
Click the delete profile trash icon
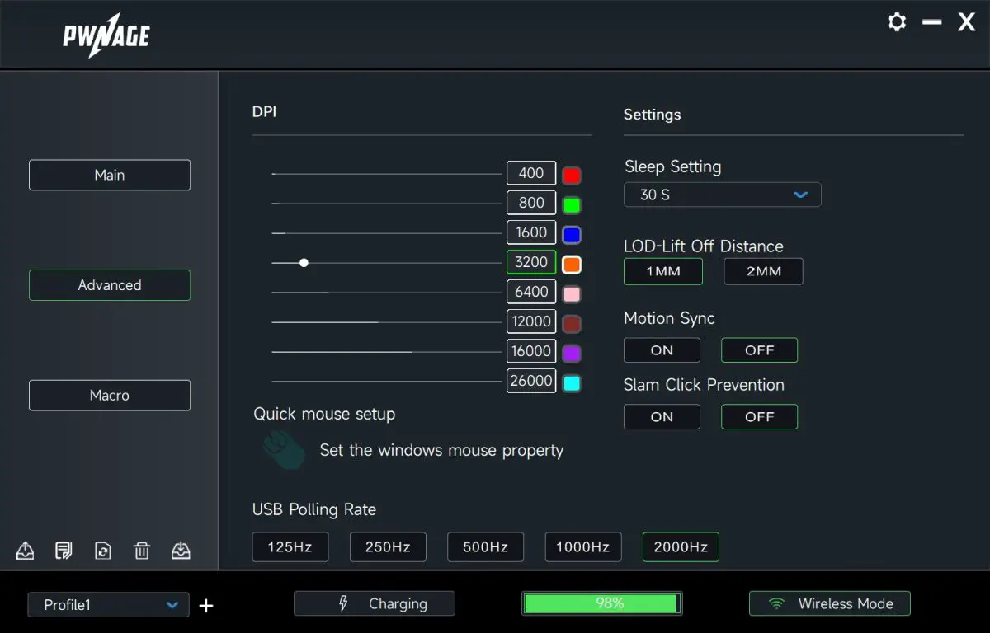[142, 551]
